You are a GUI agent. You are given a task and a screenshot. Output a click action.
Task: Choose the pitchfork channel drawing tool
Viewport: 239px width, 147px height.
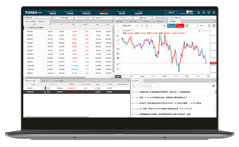tap(118, 35)
